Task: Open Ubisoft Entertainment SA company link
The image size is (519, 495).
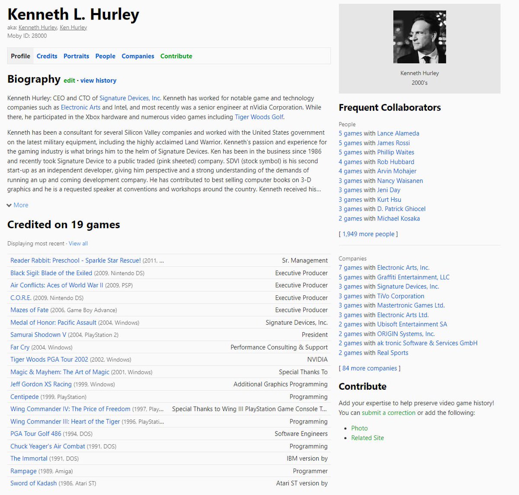Action: tap(412, 324)
